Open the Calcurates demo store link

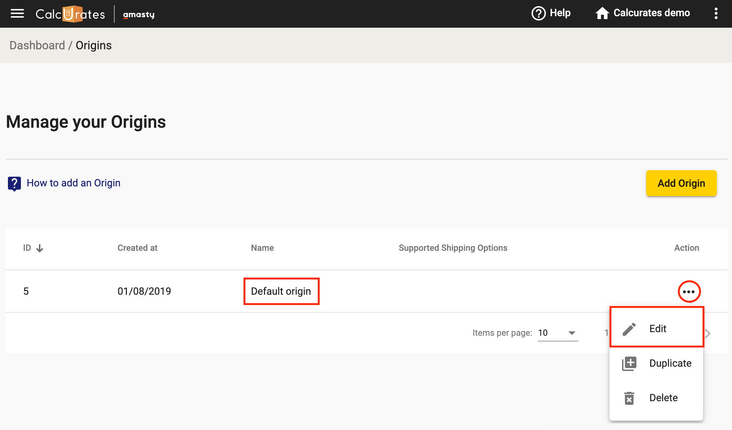[x=652, y=13]
